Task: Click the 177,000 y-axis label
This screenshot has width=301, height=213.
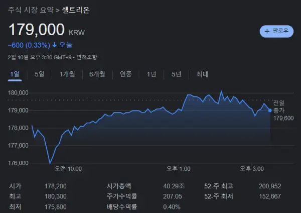Action: (x=18, y=146)
